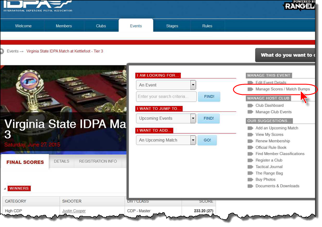Click the View My Scores link
This screenshot has height=227, width=322.
[x=269, y=135]
